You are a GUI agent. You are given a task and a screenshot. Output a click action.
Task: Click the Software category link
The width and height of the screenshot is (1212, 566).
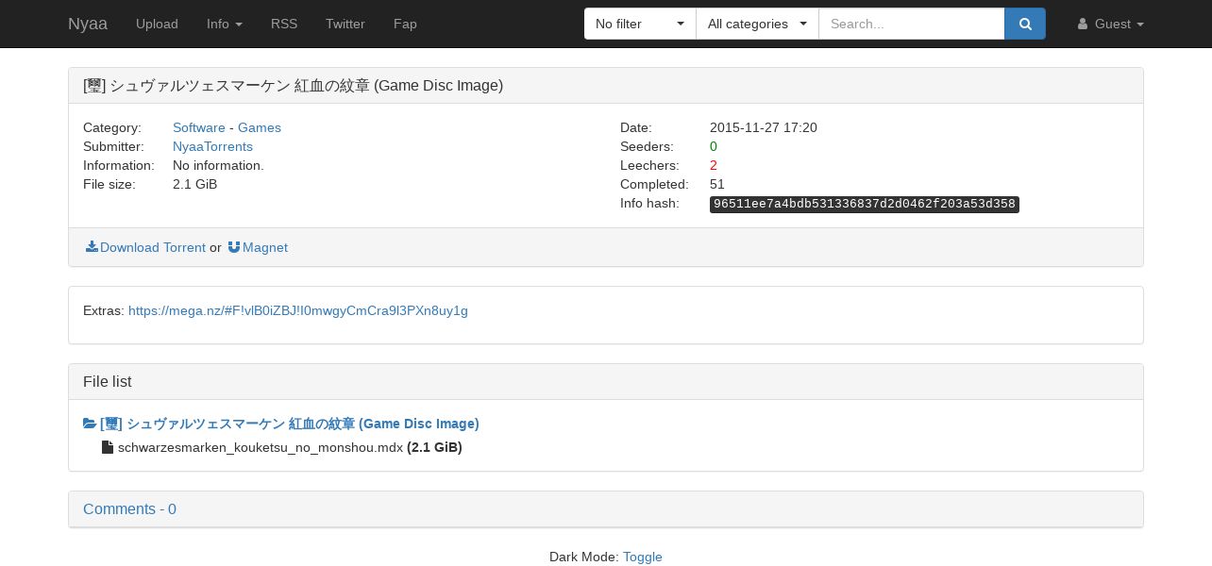coord(199,127)
